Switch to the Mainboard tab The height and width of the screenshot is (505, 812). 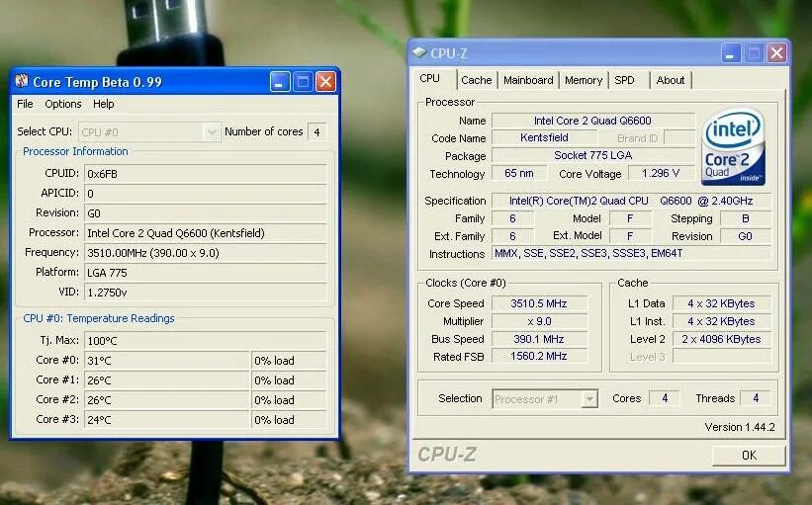pos(528,80)
